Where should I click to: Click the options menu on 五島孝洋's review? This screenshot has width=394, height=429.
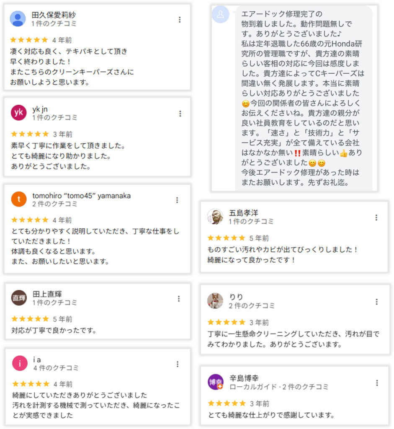coord(376,217)
